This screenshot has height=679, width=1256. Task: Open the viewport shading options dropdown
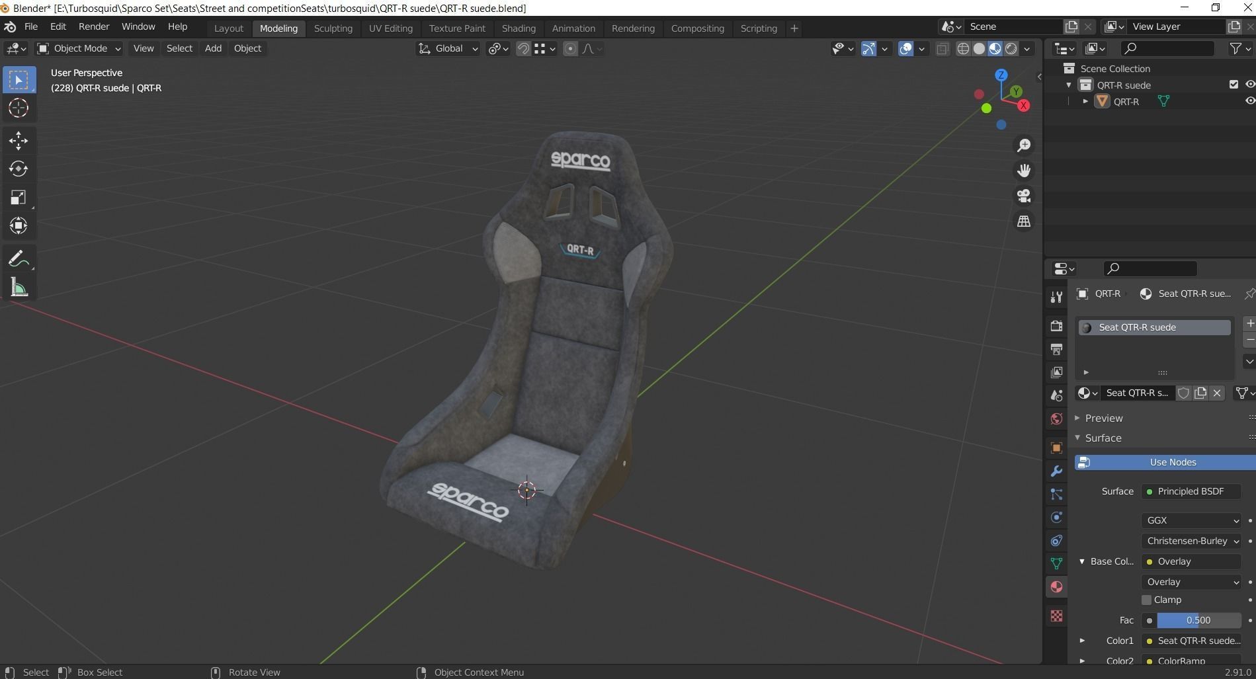coord(1027,48)
